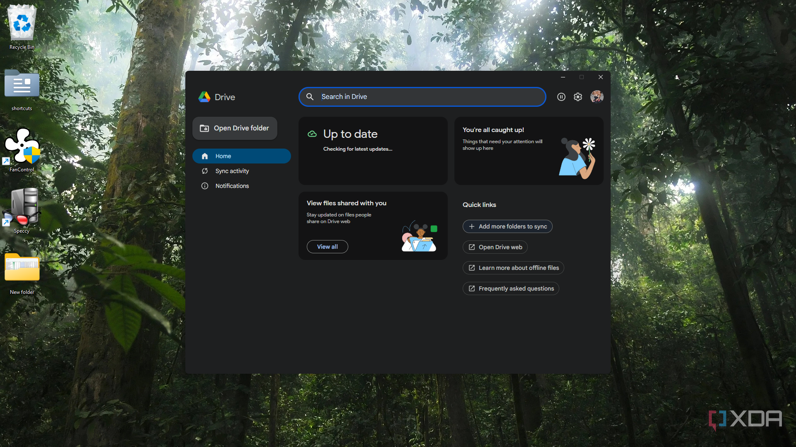Click Checking for latest updates text
796x447 pixels.
coord(358,149)
